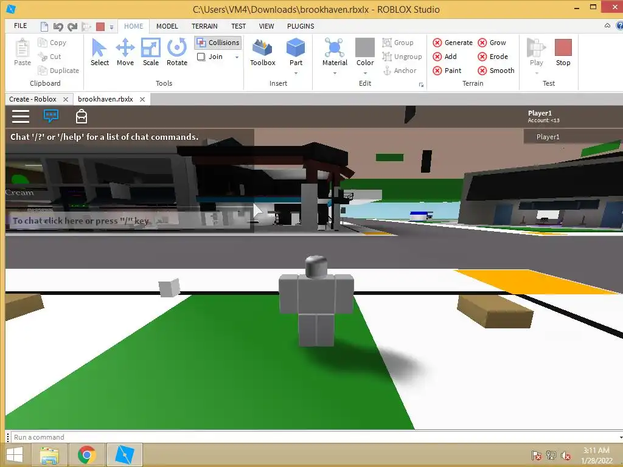Switch to the TERRAIN tab

point(204,26)
